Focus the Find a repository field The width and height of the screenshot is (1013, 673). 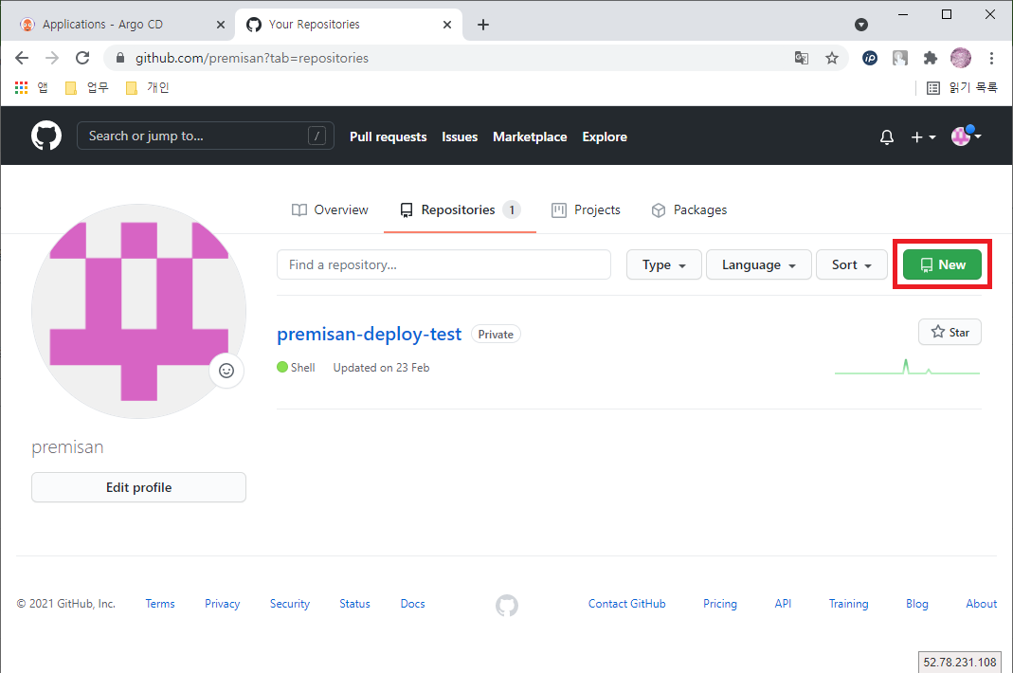[443, 265]
